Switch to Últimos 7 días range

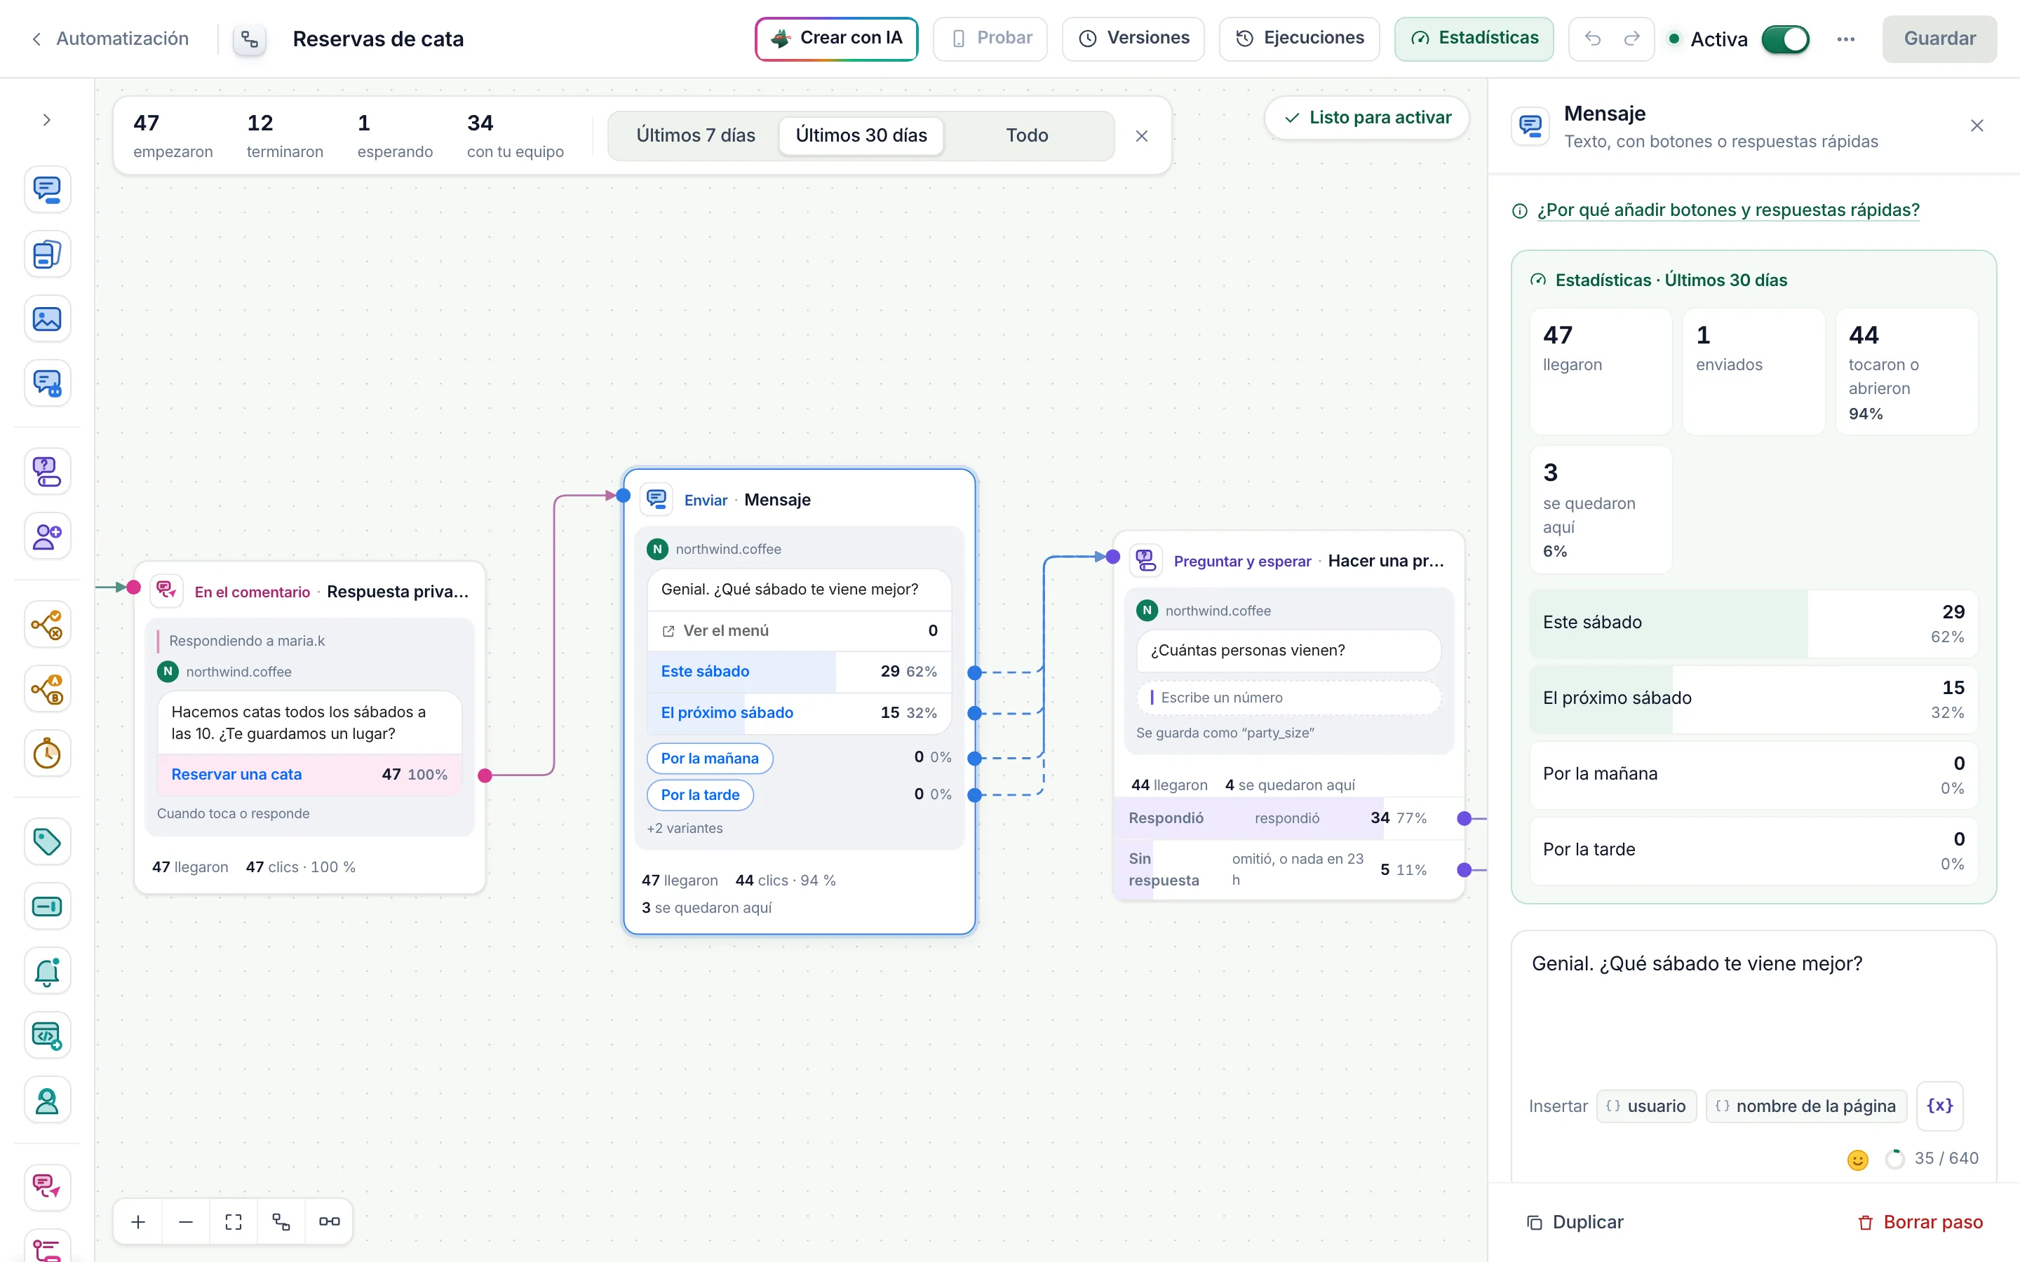pos(695,135)
